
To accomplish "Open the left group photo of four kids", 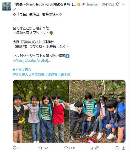I will 41,111.
